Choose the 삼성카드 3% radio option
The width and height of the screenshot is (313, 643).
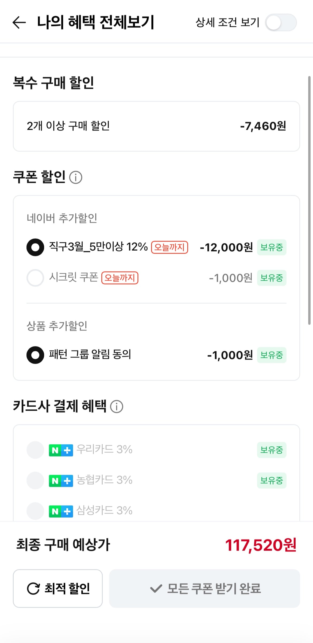tap(35, 511)
